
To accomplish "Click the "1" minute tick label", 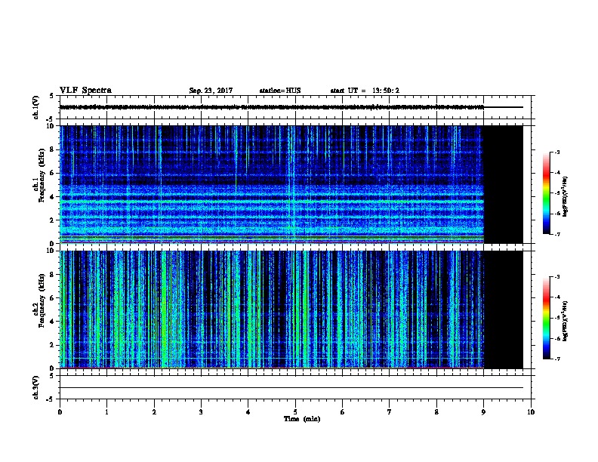I will (107, 411).
